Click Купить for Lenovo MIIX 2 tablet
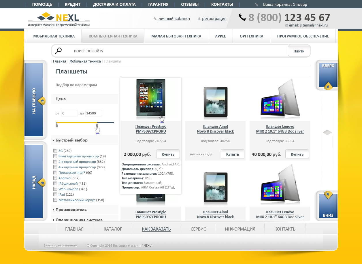362x264 pixels. [297, 154]
